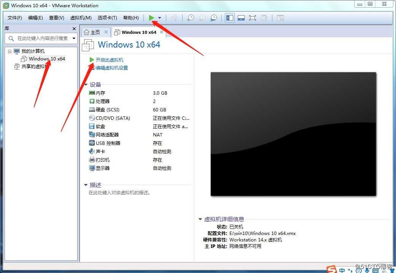Click the Workstation 14.x 虚拟机 compatibility text
The width and height of the screenshot is (396, 273).
click(x=256, y=240)
